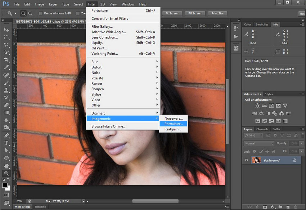Open the Normal blend mode dropdown
This screenshot has width=306, height=210.
pos(259,143)
